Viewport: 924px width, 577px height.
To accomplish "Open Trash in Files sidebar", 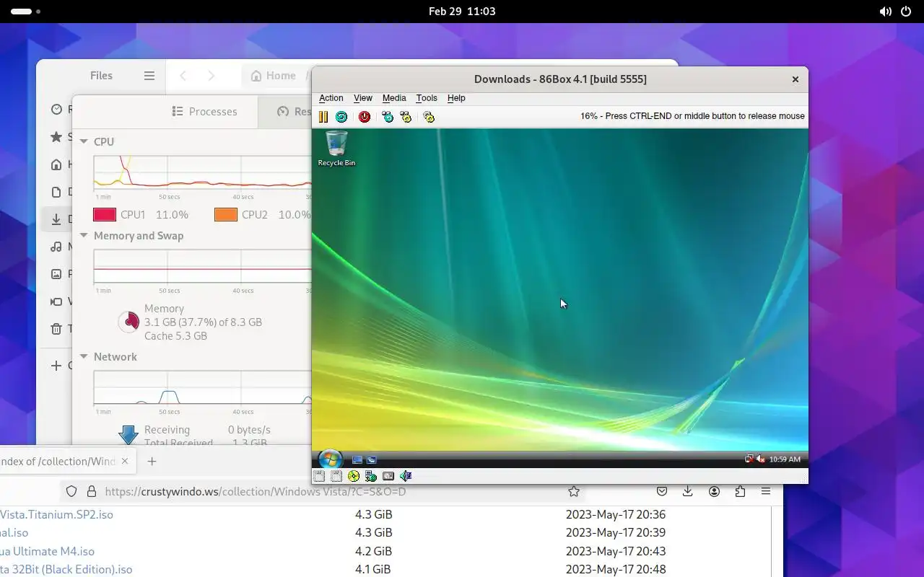I will [x=56, y=329].
